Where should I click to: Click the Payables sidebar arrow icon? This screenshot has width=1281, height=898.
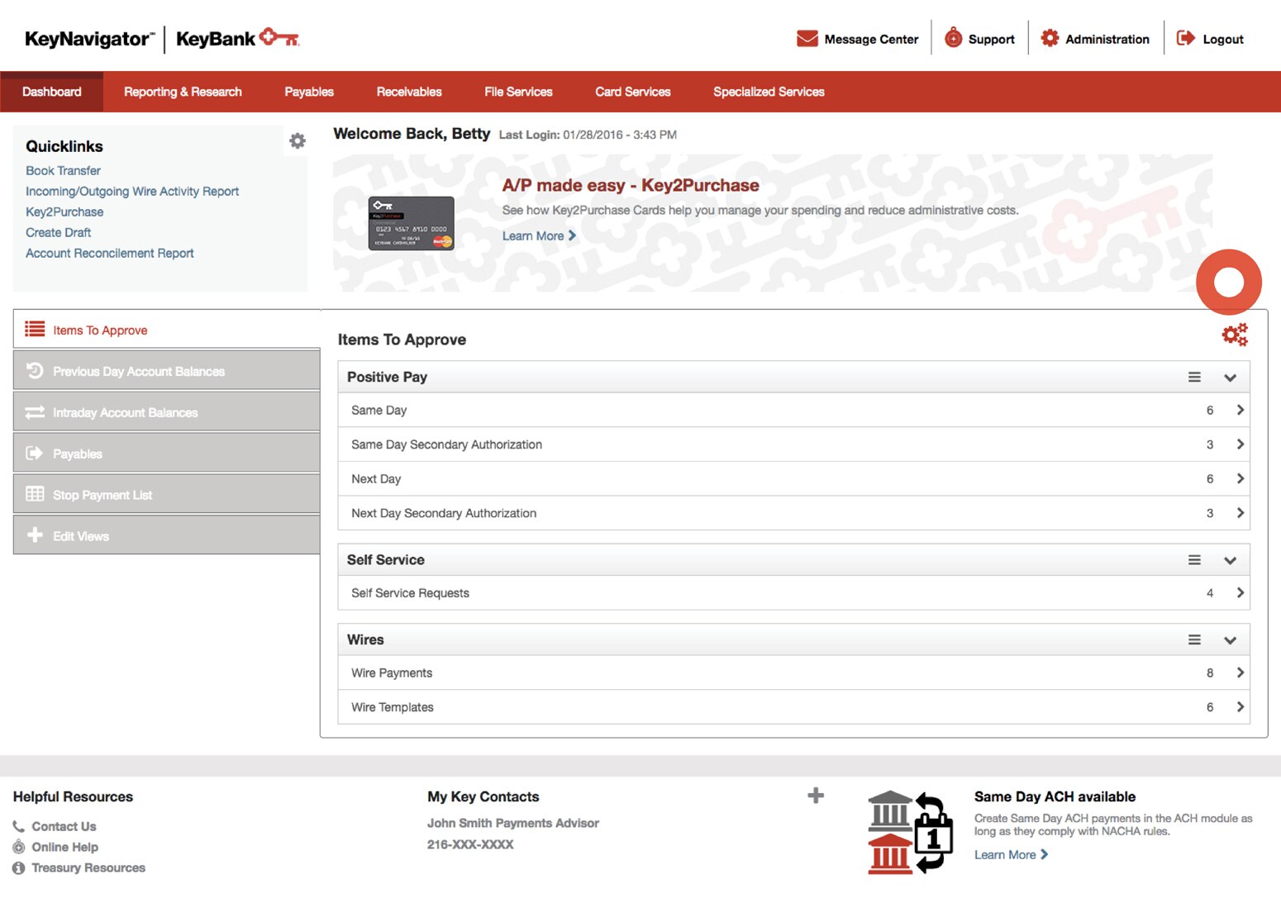[x=35, y=453]
